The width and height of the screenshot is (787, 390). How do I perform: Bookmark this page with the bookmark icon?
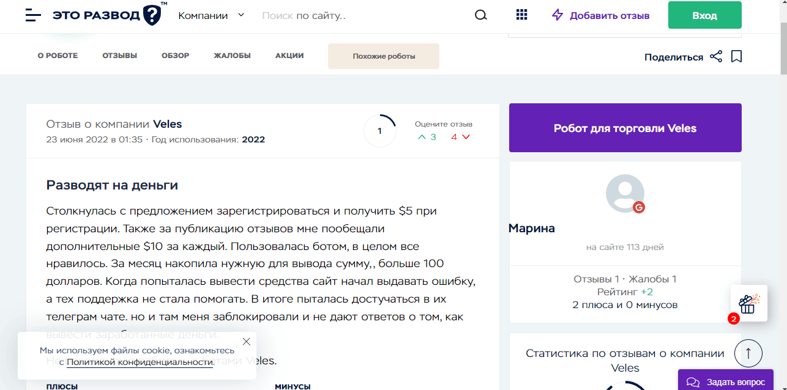click(737, 57)
